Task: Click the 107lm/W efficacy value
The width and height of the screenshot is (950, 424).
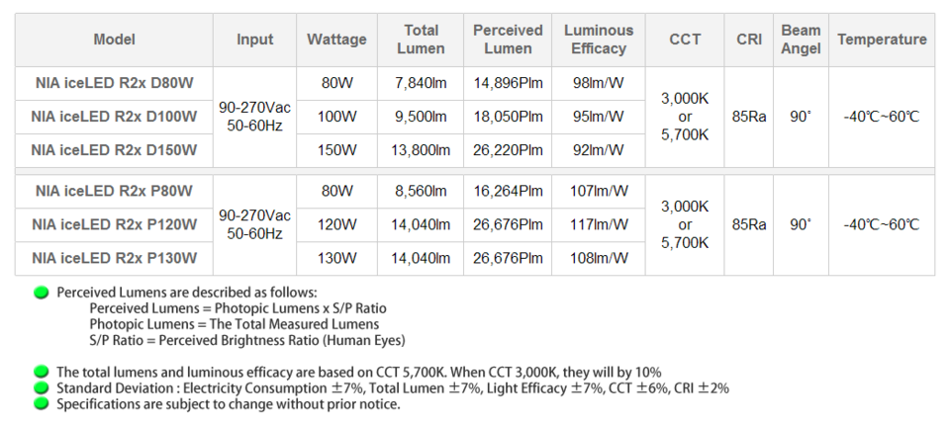Action: pyautogui.click(x=598, y=191)
